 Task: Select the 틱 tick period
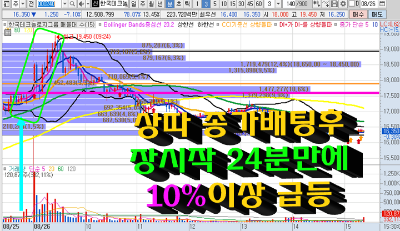tap(187, 4)
